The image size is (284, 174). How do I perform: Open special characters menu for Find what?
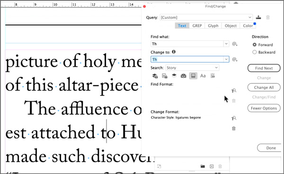(235, 44)
